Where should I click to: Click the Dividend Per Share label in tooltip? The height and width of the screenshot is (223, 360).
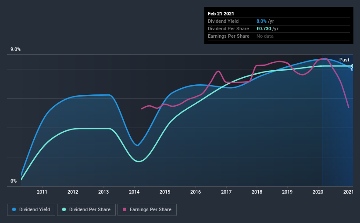point(228,29)
